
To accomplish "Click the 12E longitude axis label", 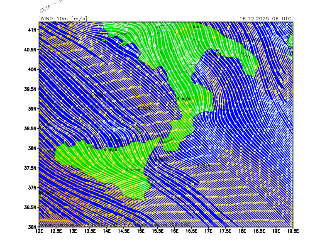I will coord(39,231).
